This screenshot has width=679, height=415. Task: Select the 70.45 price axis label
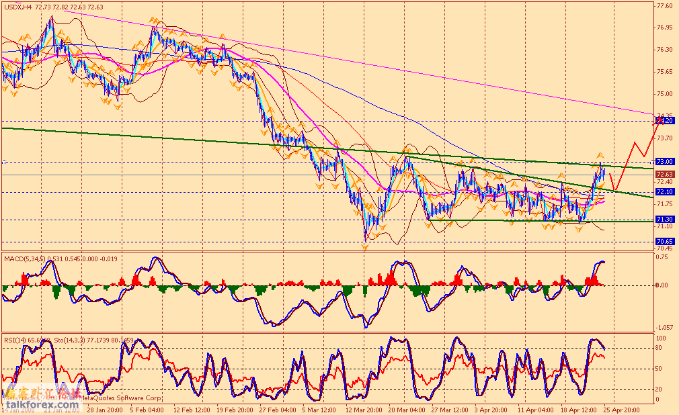(665, 248)
